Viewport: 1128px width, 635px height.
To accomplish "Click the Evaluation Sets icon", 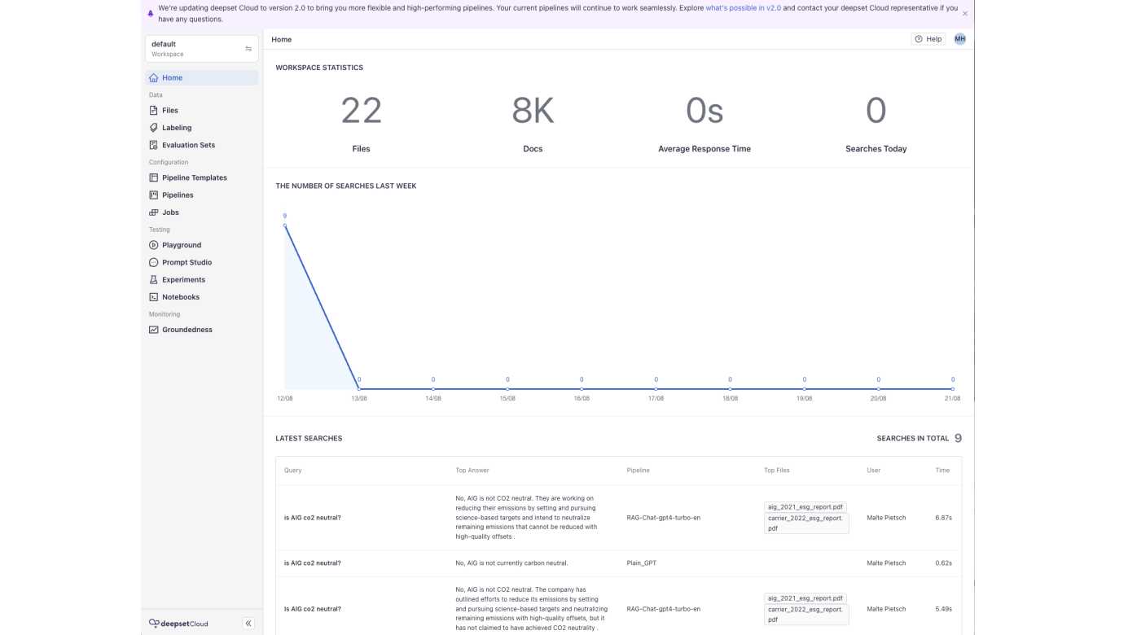I will click(154, 146).
